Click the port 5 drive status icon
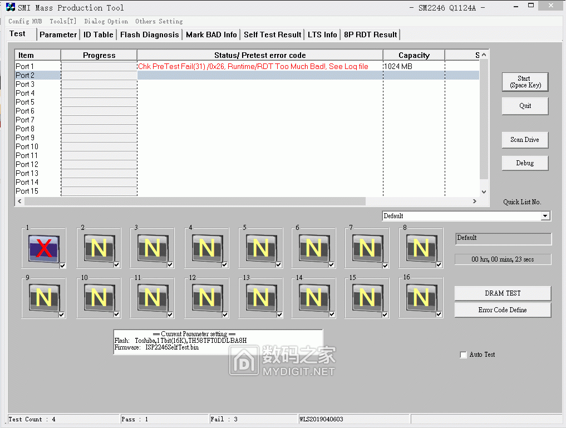The width and height of the screenshot is (566, 428). (260, 248)
